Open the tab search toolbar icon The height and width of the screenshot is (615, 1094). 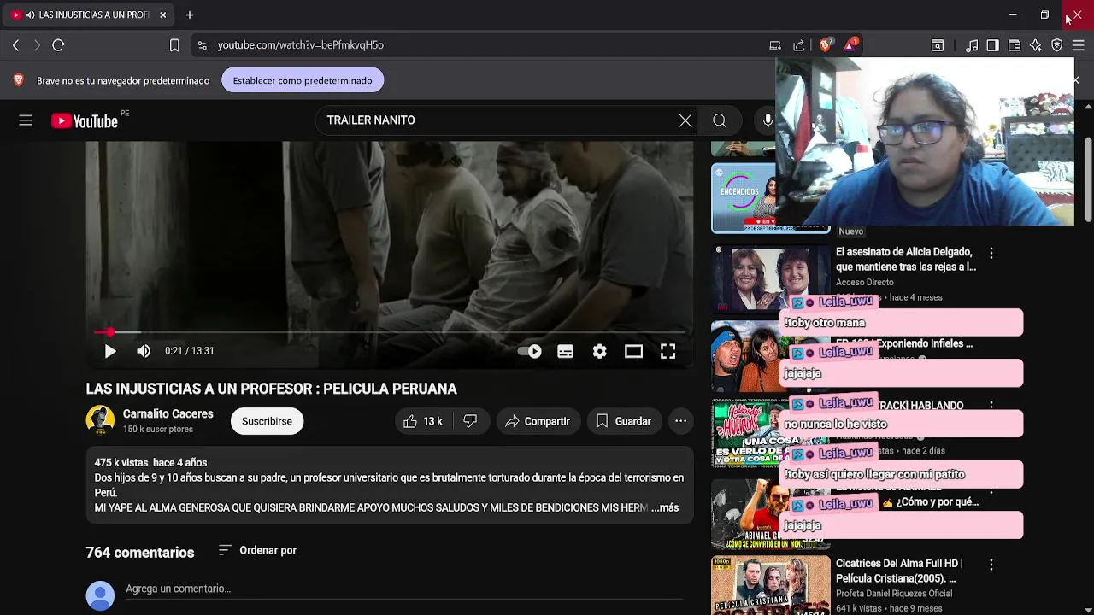938,45
